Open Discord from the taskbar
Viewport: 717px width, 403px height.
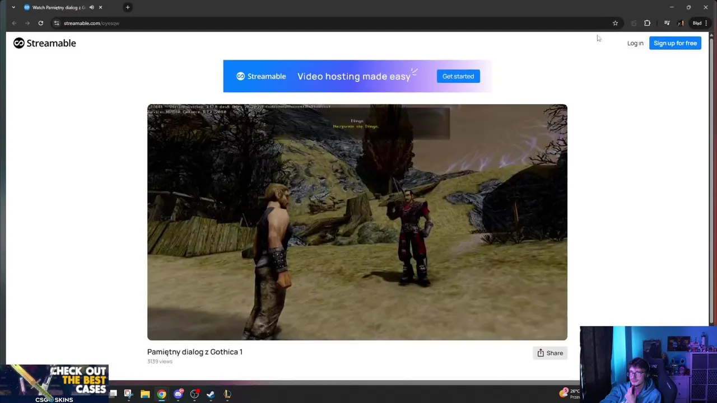(x=178, y=394)
